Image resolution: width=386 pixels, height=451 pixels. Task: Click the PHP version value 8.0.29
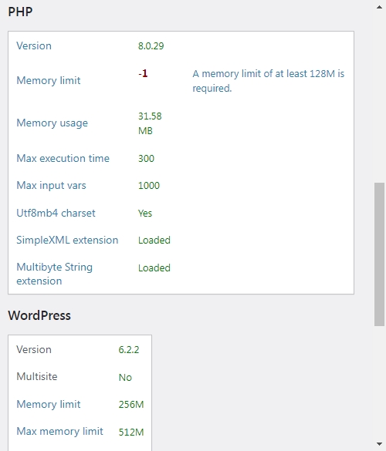coord(151,46)
